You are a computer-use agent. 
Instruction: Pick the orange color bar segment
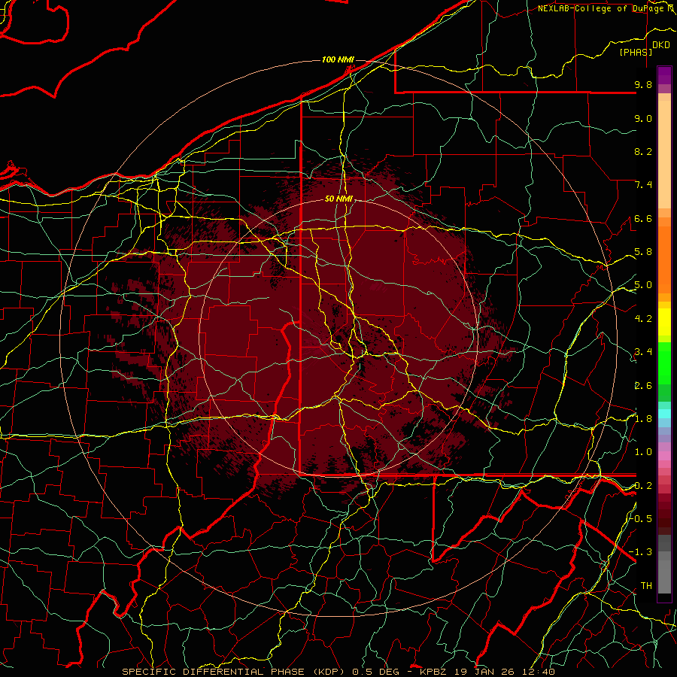coord(664,260)
